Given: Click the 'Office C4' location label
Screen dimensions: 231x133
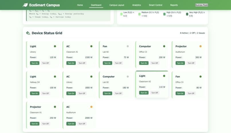Looking at the screenshot, I should coord(179,82).
